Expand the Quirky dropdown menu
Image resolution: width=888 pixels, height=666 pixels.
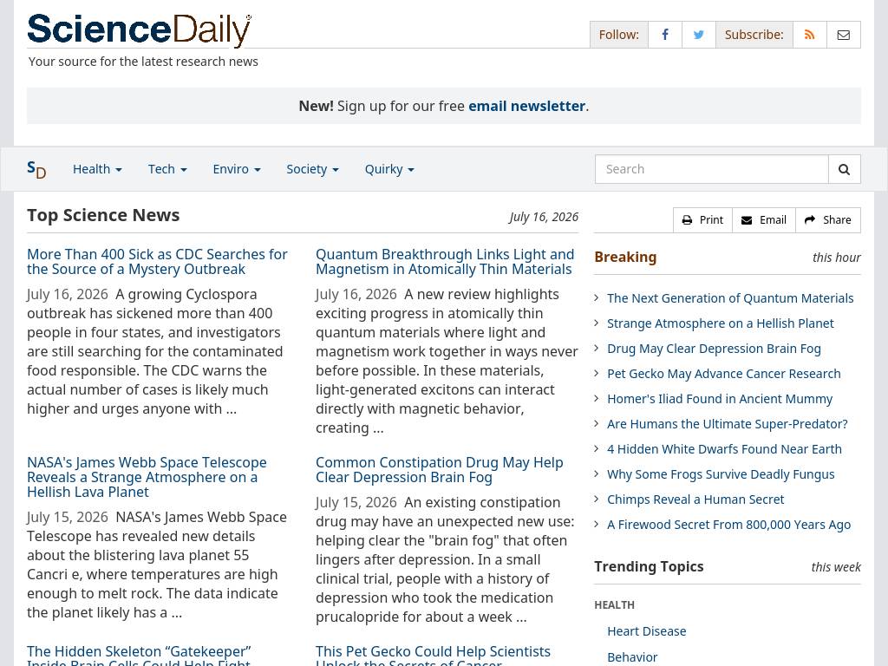click(389, 169)
